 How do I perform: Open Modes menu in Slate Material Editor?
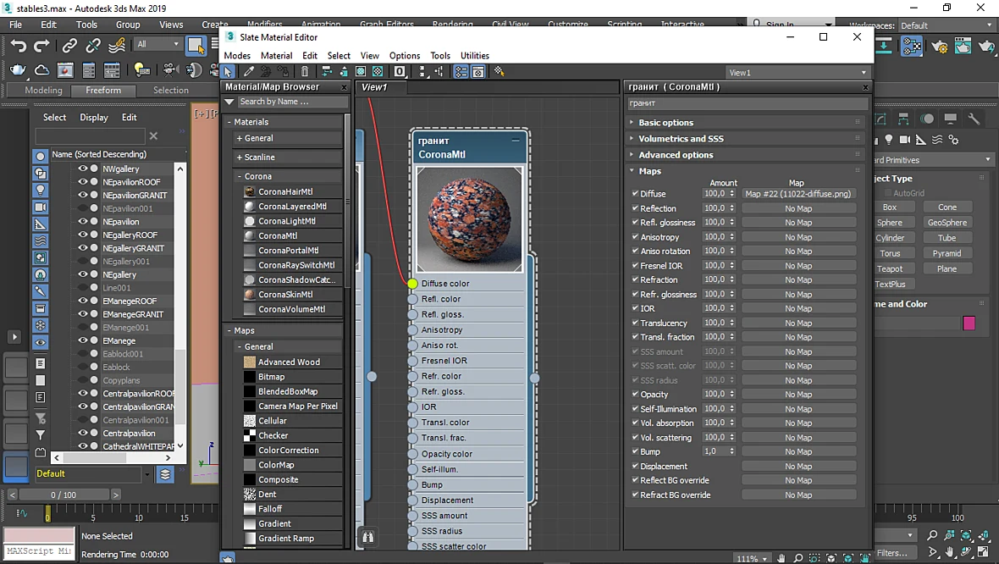[x=237, y=55]
